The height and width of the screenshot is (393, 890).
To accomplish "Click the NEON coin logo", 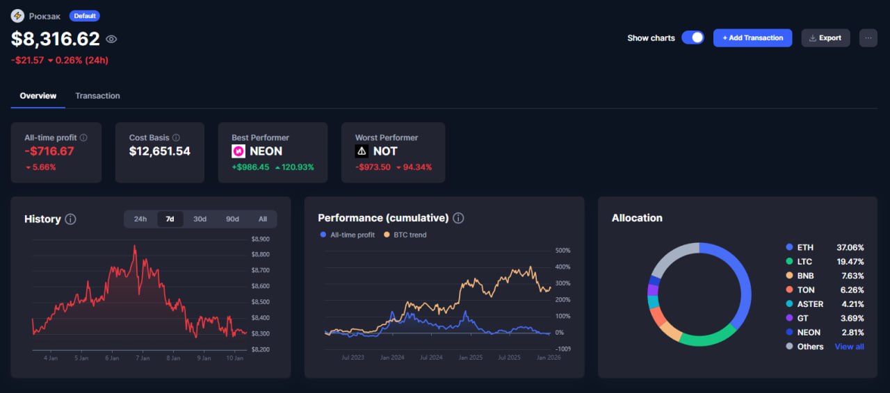I will tap(238, 151).
